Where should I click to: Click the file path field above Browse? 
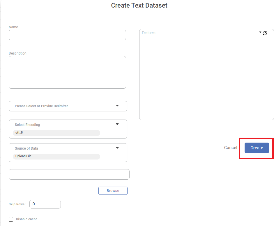[x=69, y=174]
